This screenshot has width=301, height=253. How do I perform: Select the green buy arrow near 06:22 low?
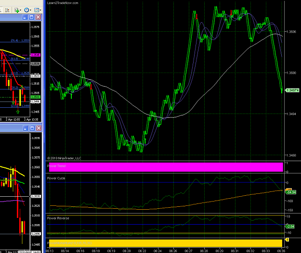(x=145, y=141)
